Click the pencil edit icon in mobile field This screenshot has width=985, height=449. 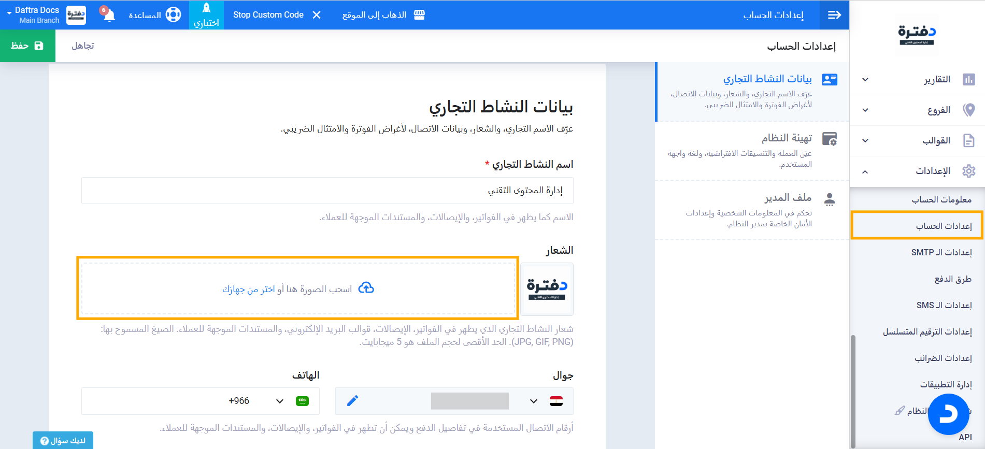tap(352, 401)
